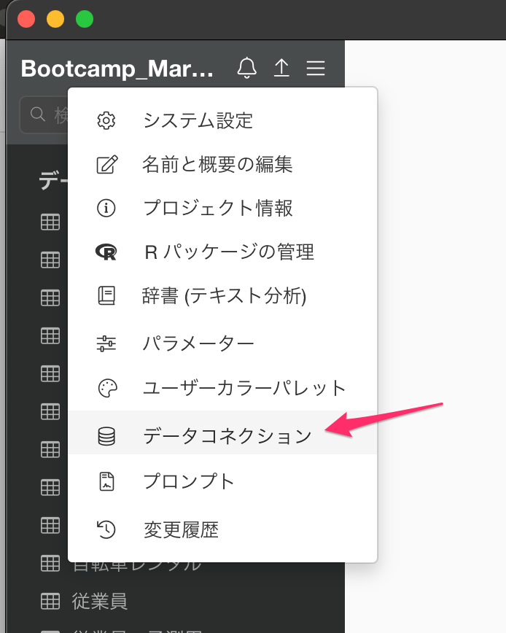Click the sliders icon for パラメーター
Viewport: 506px width, 633px height.
coord(106,343)
